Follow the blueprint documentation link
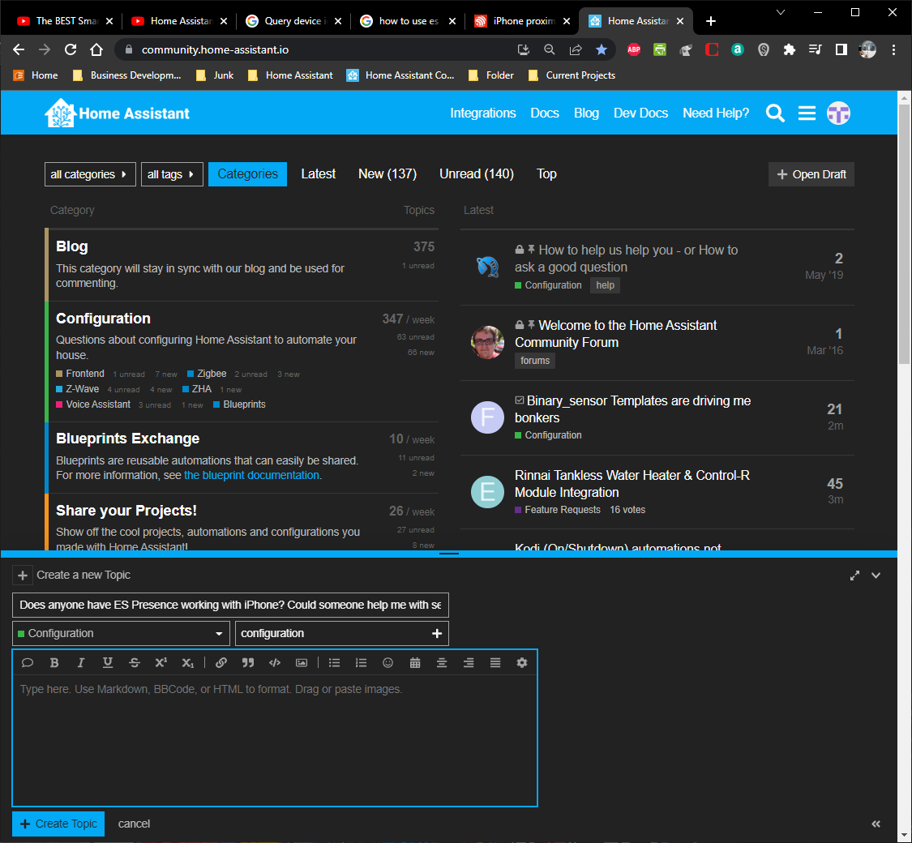 click(251, 476)
